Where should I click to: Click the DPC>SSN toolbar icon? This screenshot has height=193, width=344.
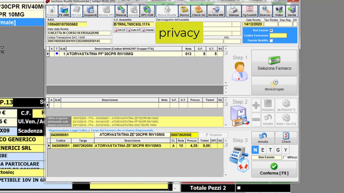(147, 11)
